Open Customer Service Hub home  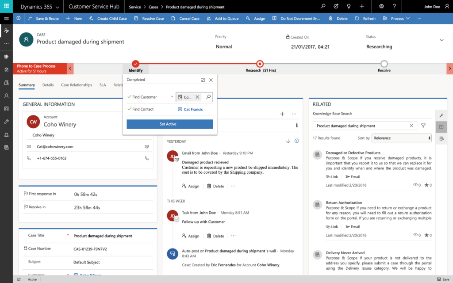[x=94, y=7]
